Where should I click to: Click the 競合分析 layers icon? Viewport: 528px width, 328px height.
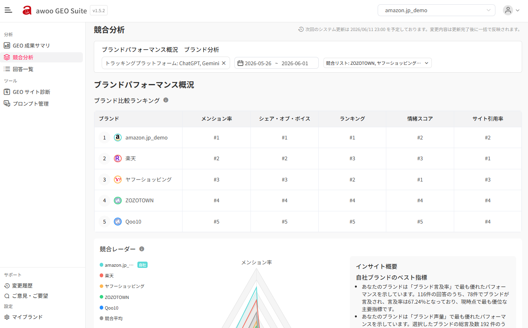coord(7,57)
